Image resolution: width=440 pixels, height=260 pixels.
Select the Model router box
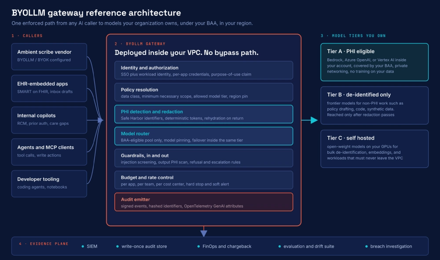204,136
